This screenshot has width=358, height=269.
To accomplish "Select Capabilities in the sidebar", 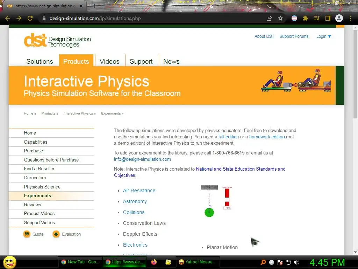I will (51, 142).
